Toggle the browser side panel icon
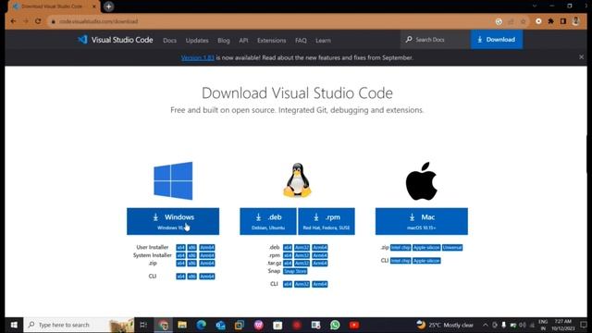The width and height of the screenshot is (592, 333). 563,21
